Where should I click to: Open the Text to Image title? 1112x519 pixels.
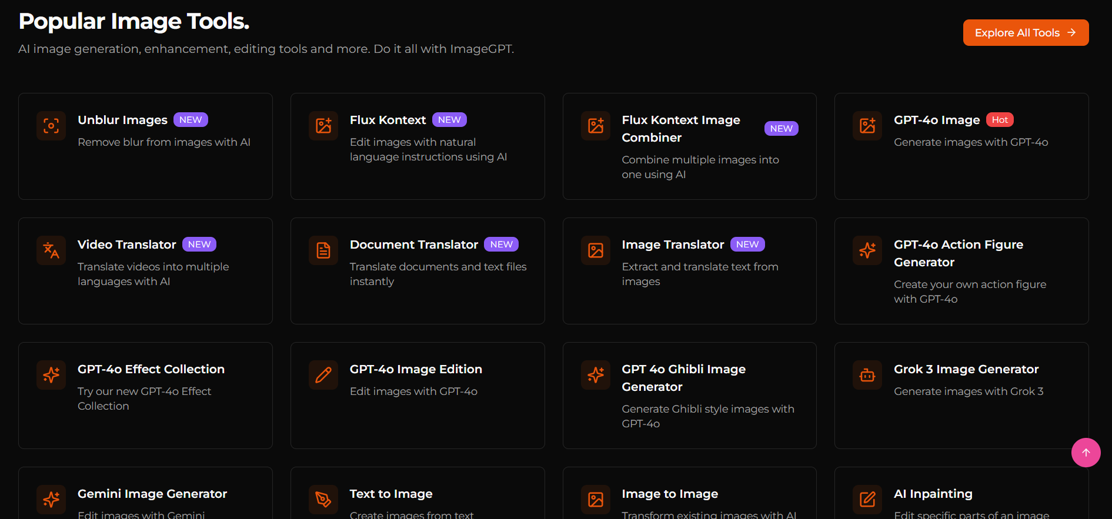point(391,494)
